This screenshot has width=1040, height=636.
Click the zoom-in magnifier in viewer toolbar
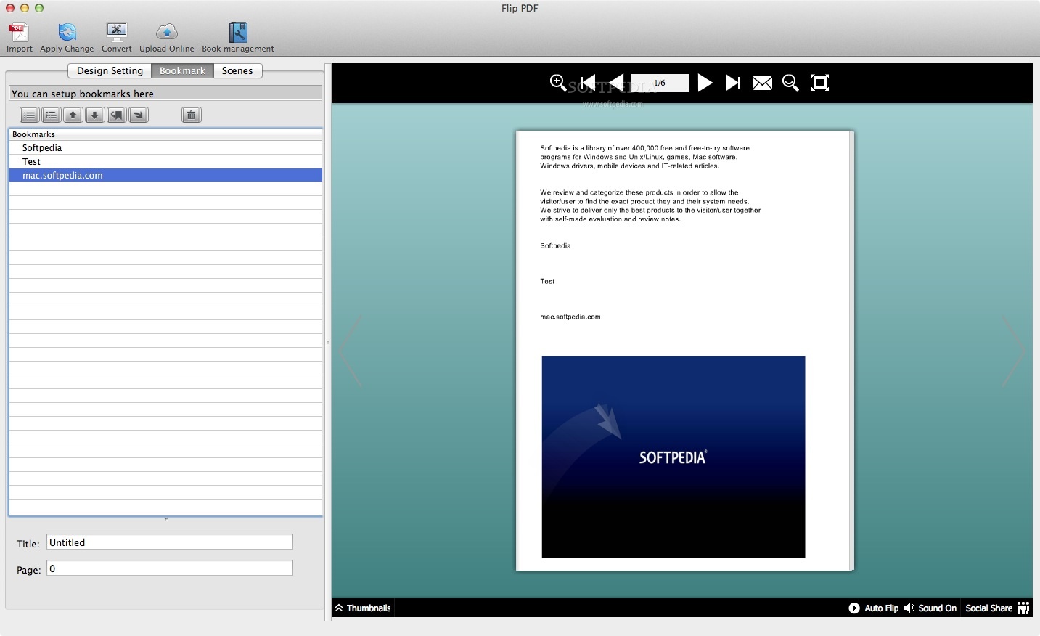point(558,83)
